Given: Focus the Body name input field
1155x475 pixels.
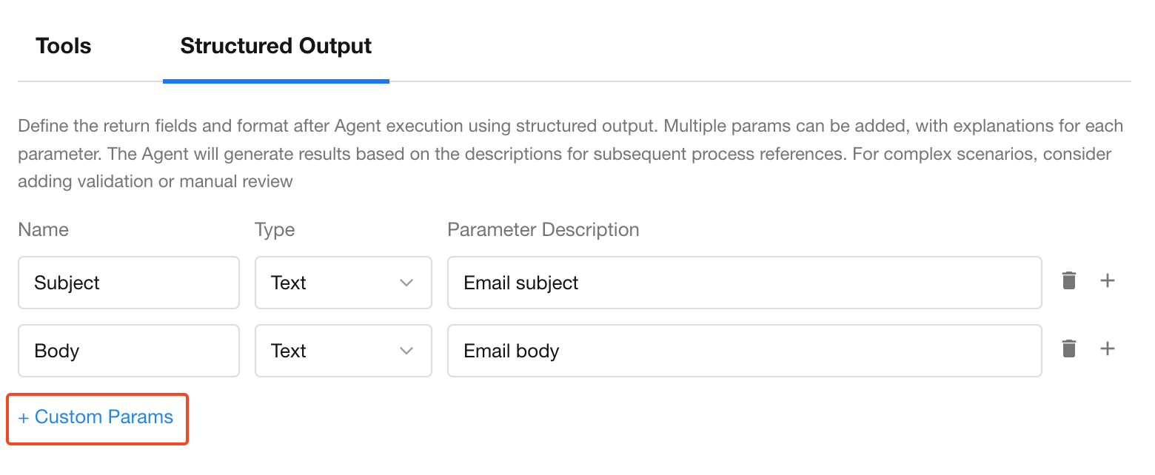Looking at the screenshot, I should click(x=128, y=351).
